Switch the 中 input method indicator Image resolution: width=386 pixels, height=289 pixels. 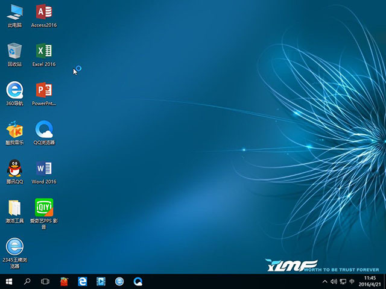[x=352, y=281]
